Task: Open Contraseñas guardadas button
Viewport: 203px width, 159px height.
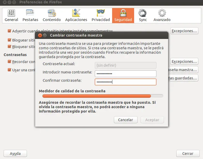Action: pos(183,78)
